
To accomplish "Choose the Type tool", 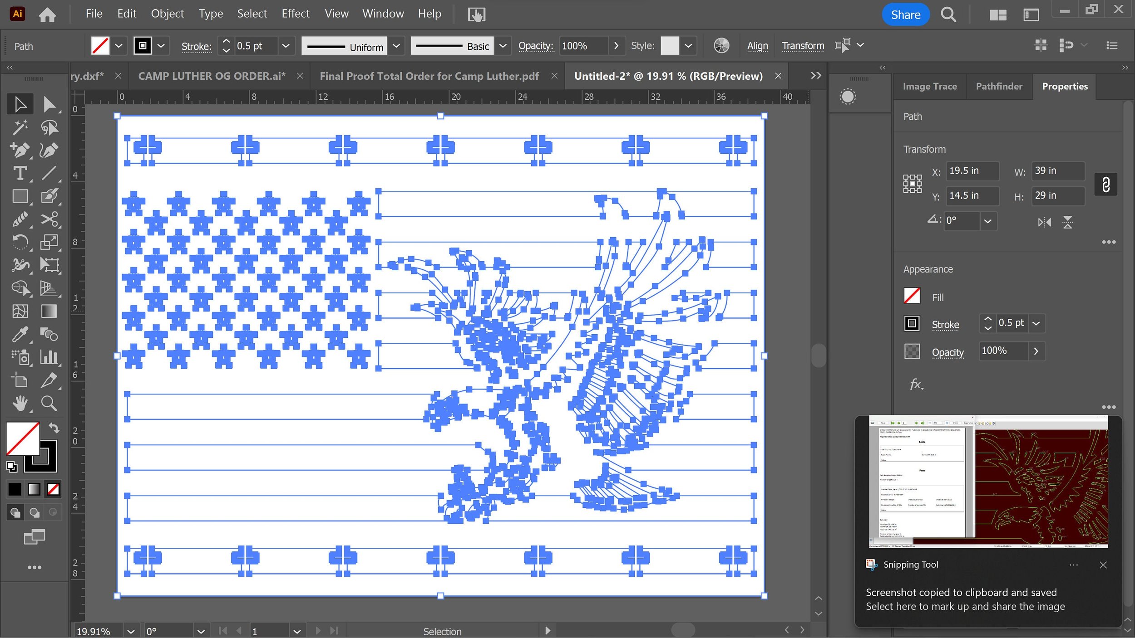I will 20,173.
